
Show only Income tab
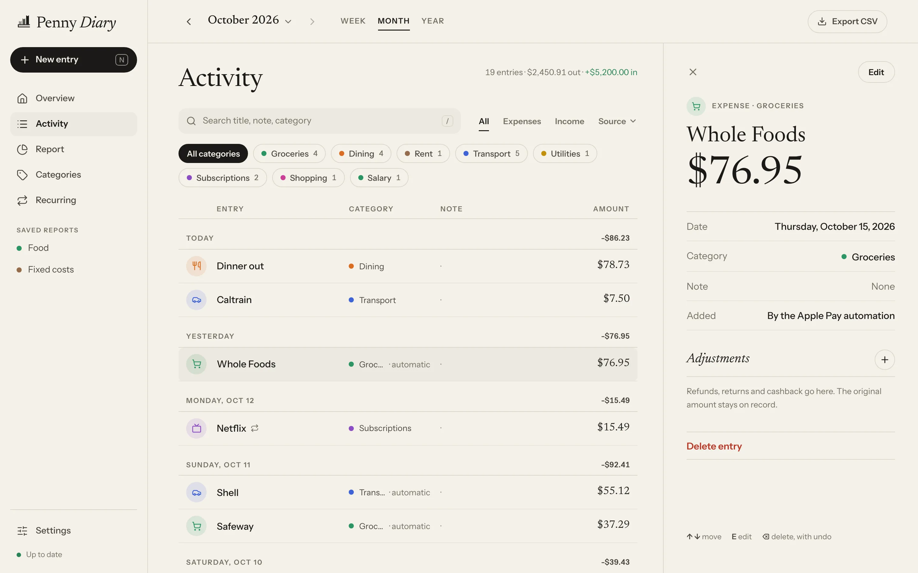pyautogui.click(x=569, y=121)
